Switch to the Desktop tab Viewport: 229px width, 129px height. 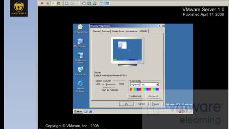click(106, 31)
